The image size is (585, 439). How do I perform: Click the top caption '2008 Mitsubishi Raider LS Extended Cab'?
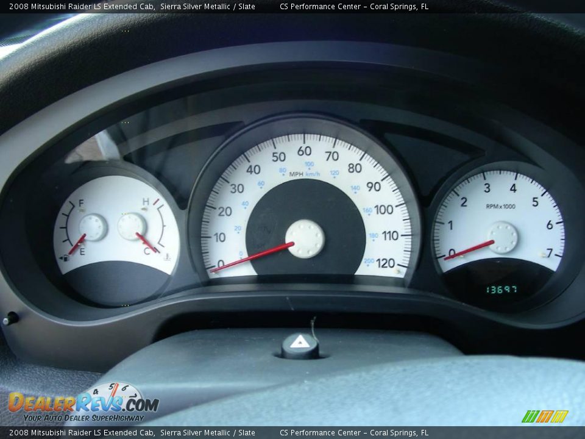(x=82, y=6)
